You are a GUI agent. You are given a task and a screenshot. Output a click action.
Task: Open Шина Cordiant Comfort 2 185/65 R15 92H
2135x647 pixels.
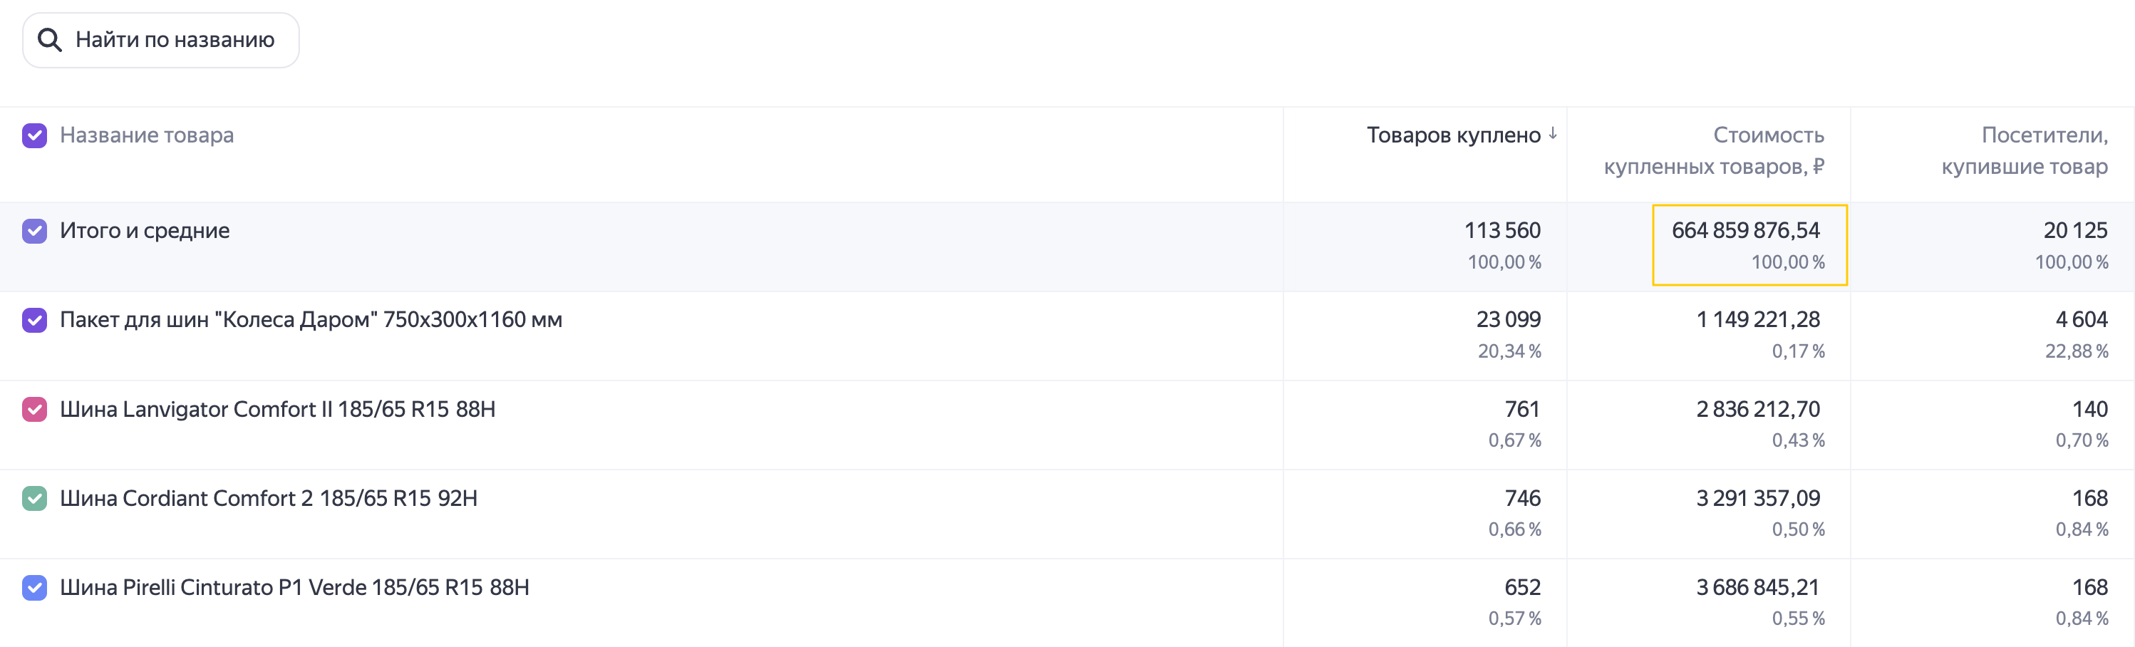269,499
